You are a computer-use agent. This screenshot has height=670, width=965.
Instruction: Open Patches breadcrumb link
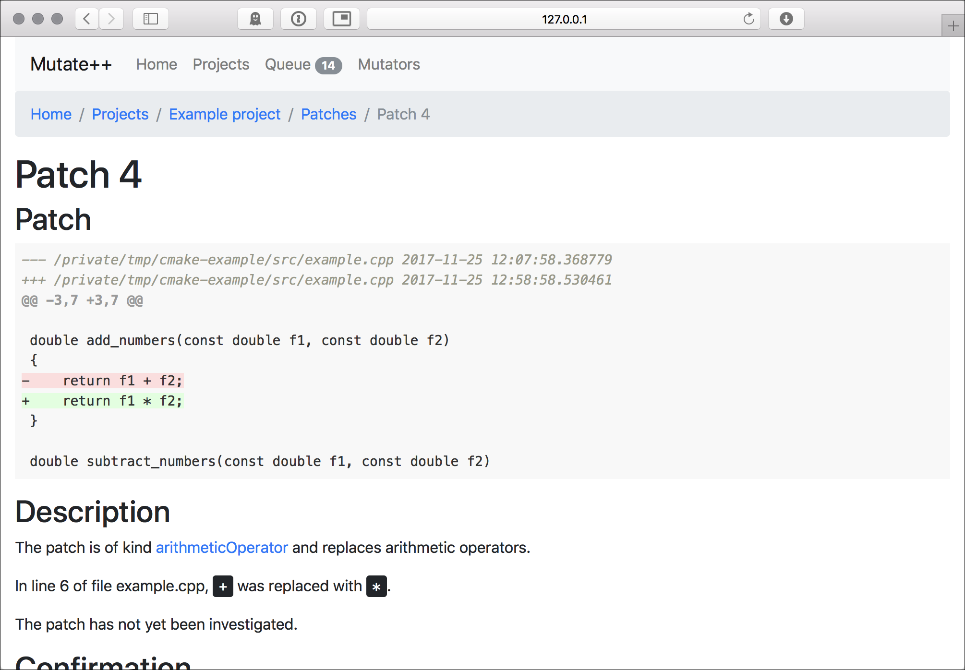(328, 114)
